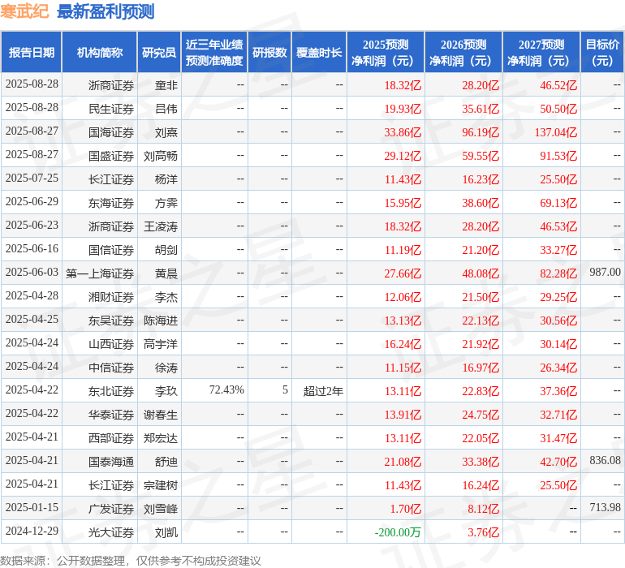The image size is (625, 568).
Task: Click the 137.04亿 2027 forecast
Action: [556, 132]
